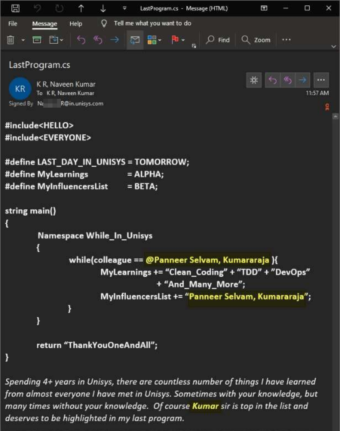Click the #include<EVERYONE> line
Image resolution: width=340 pixels, height=431 pixels.
(x=48, y=137)
